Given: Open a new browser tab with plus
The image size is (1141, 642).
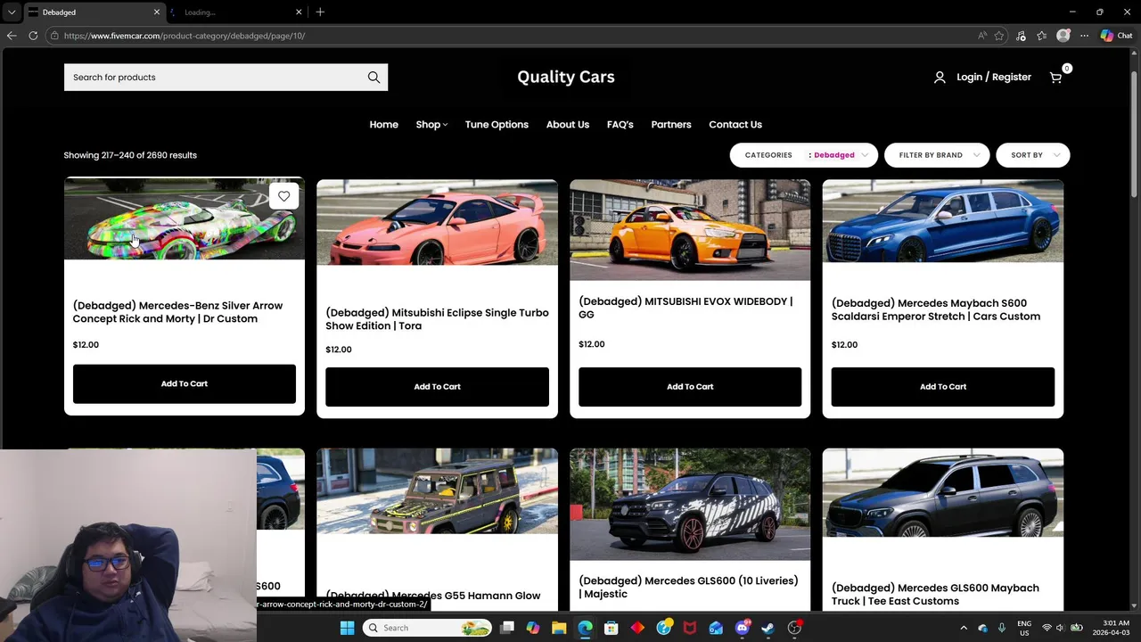Looking at the screenshot, I should [x=320, y=12].
